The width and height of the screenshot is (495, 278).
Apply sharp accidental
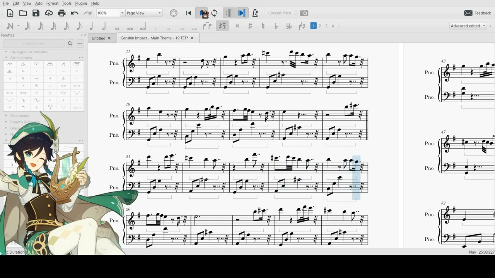[x=250, y=26]
